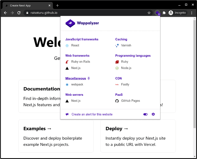This screenshot has height=159, width=197.
Task: Select the Create Next App tab
Action: point(27,6)
